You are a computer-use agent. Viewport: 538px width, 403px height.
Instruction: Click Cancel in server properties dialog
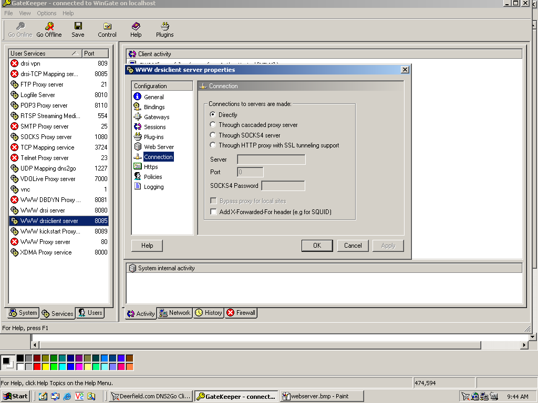[x=353, y=246]
